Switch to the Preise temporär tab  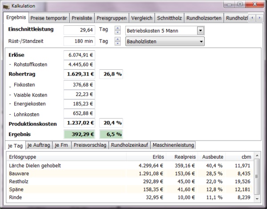[x=49, y=18]
